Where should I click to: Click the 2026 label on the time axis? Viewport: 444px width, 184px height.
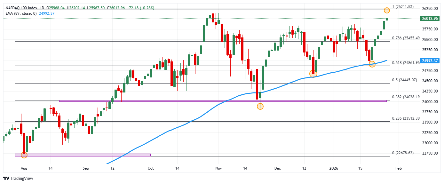click(334, 168)
